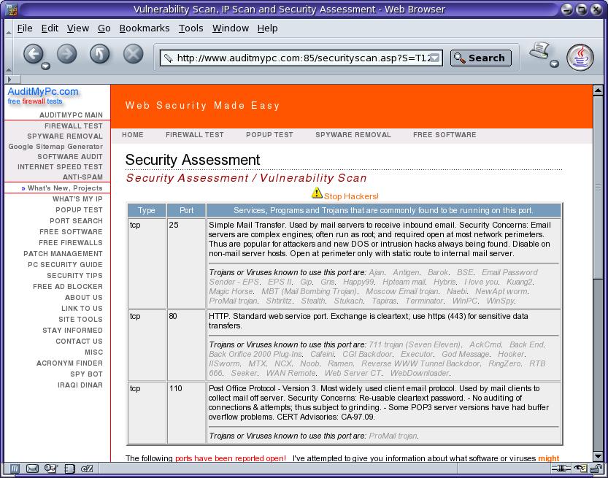Open the Back button history dropdown

pos(46,66)
